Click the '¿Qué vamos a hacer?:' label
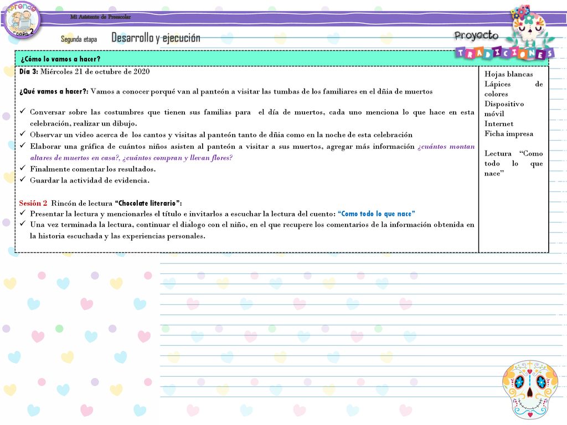Screen dimensions: 567x425 coord(54,91)
